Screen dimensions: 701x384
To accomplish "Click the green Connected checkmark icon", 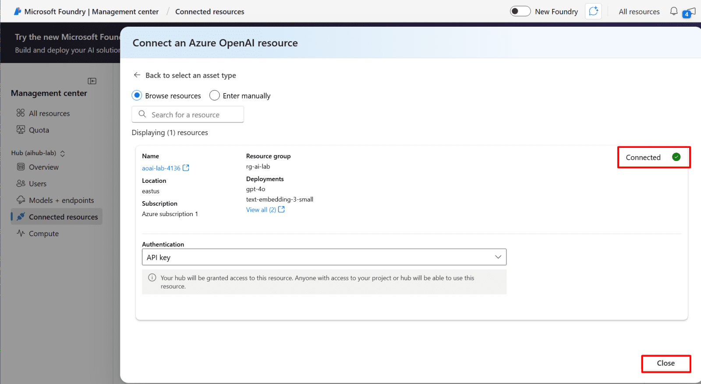I will [x=676, y=157].
